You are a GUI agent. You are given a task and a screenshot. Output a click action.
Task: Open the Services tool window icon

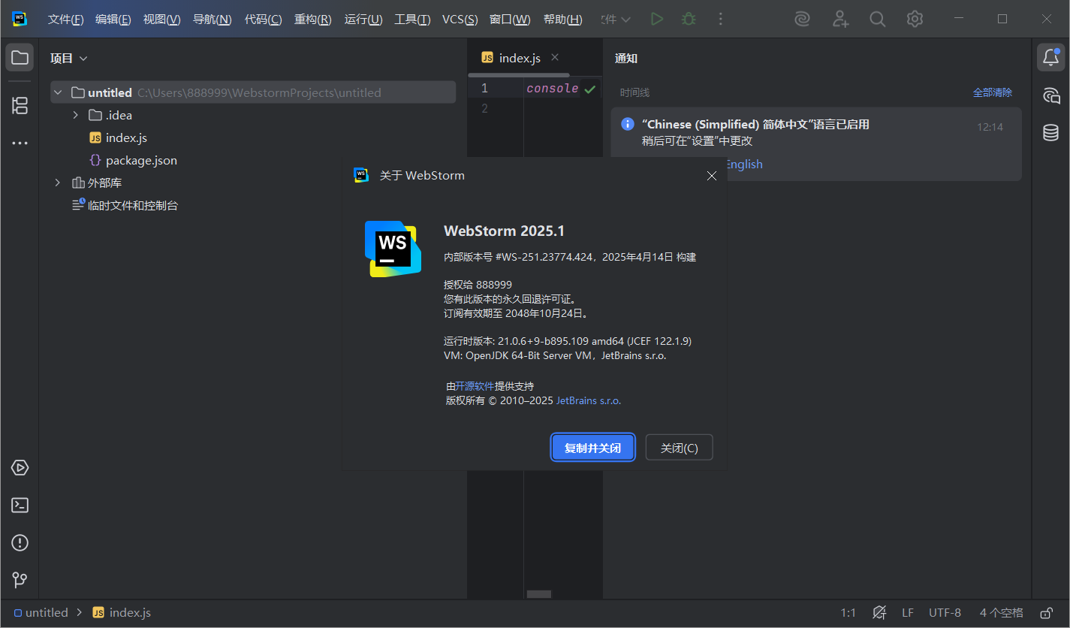(20, 467)
